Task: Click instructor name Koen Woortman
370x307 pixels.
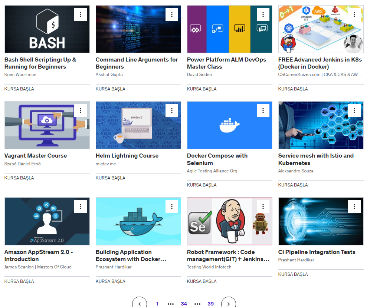Action: 20,75
